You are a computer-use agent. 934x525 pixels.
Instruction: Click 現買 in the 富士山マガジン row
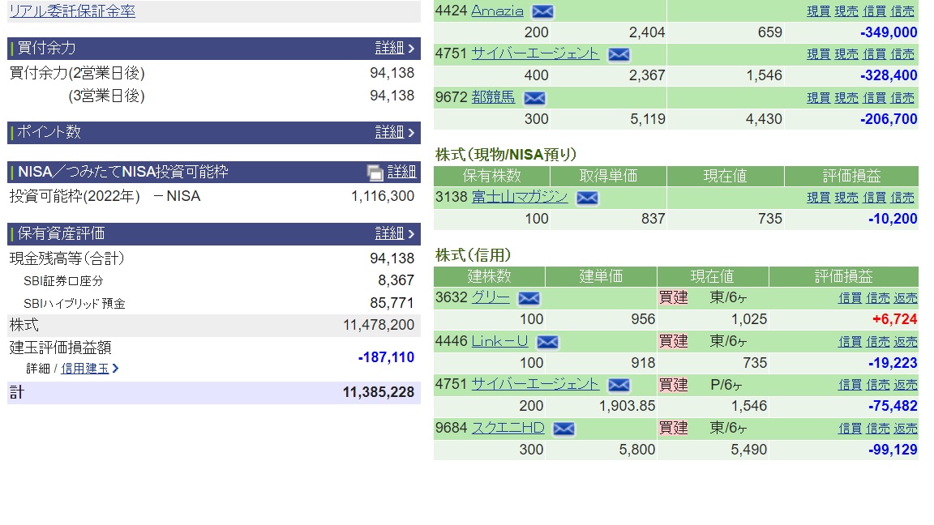pyautogui.click(x=818, y=198)
